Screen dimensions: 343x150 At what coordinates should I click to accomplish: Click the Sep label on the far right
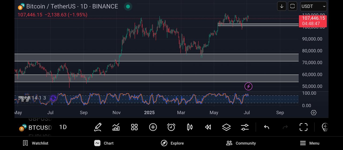tap(280, 113)
